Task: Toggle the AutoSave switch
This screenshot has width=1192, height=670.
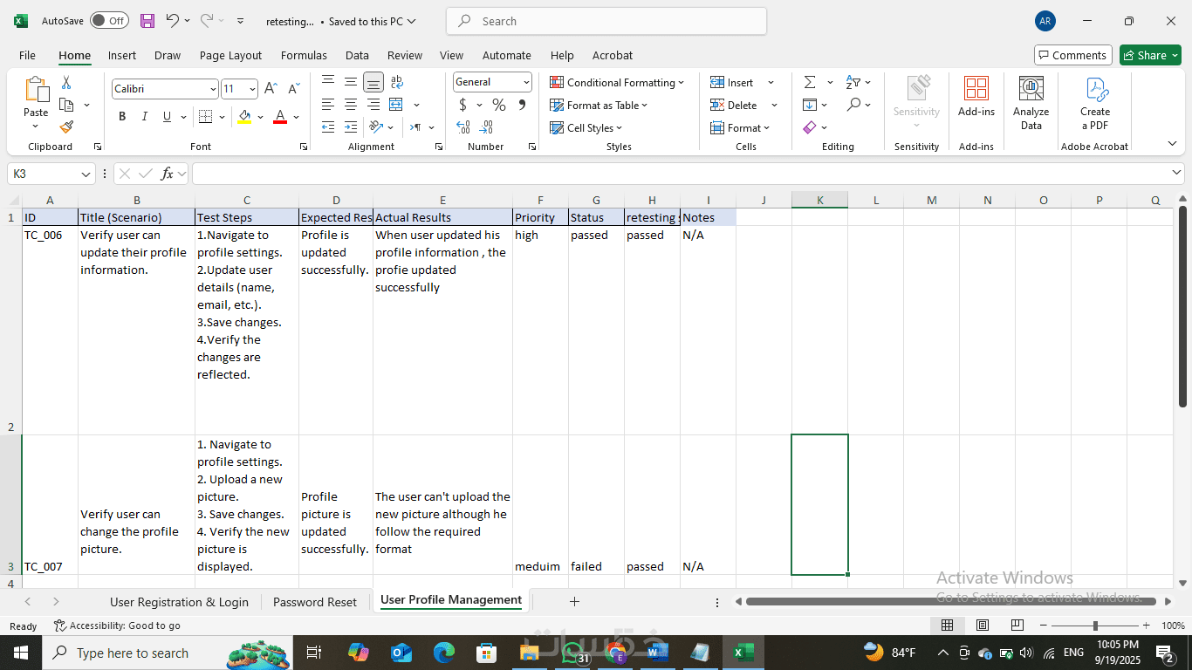Action: 109,21
